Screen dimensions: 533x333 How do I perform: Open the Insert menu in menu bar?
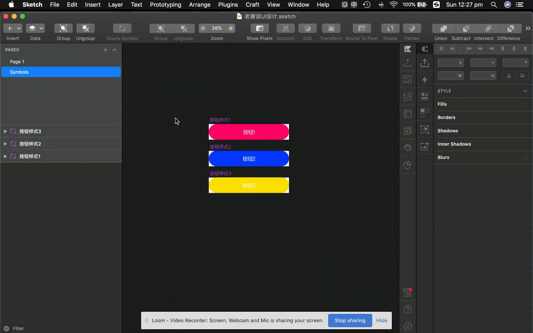[x=92, y=5]
